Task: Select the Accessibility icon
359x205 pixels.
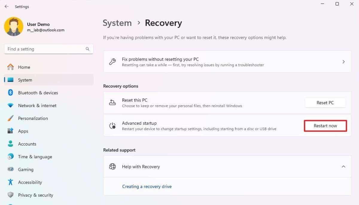Action: point(10,182)
